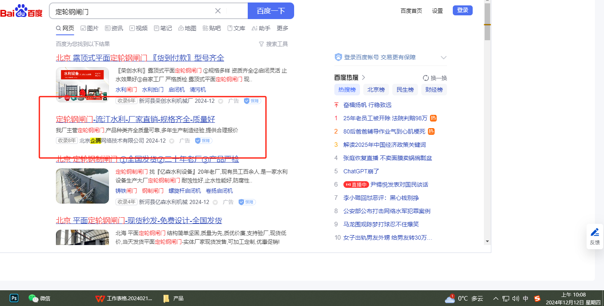
Task: Click the 螺旋杆启闭机 sublink
Action: coord(185,191)
